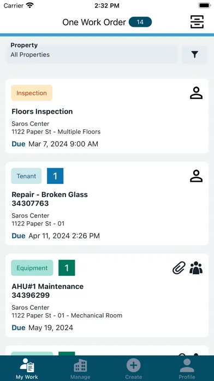Tap the 14 work order count badge
The image size is (214, 381).
(140, 22)
